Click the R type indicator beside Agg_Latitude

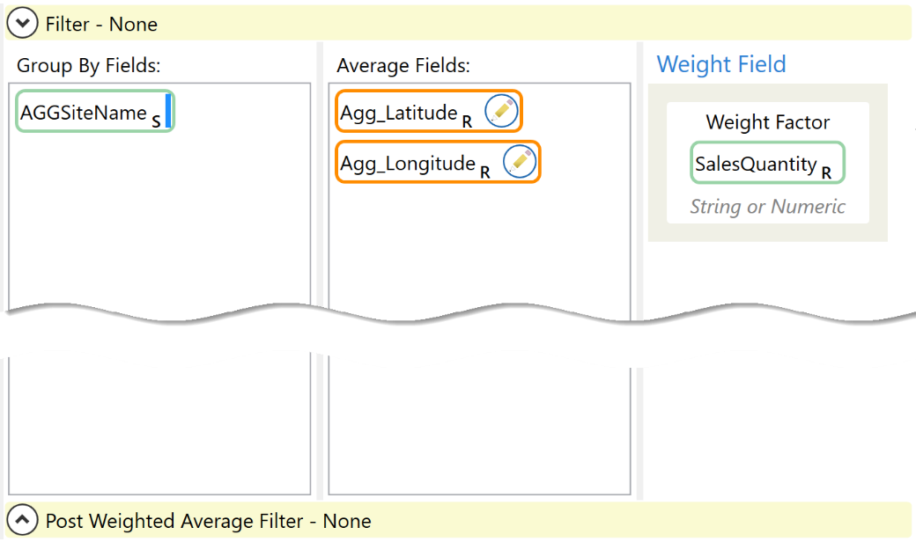[x=467, y=121]
